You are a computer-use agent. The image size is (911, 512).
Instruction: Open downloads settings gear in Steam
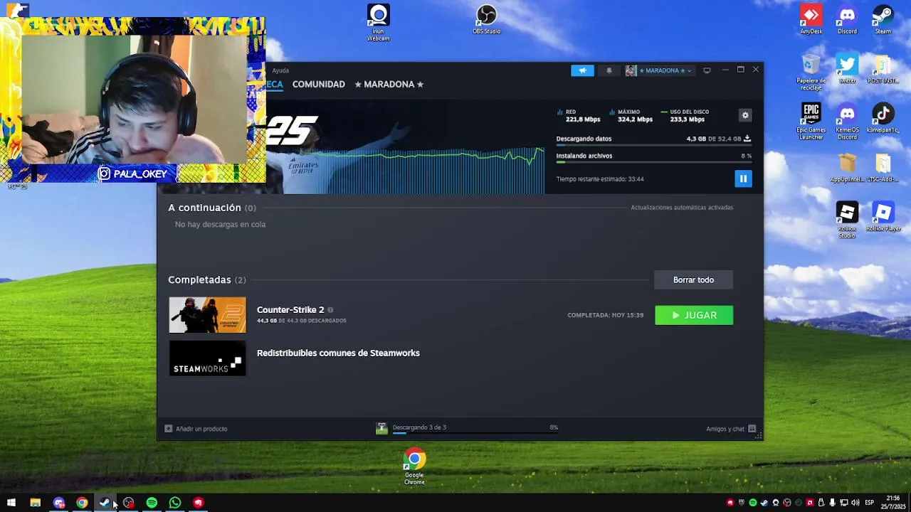point(745,115)
